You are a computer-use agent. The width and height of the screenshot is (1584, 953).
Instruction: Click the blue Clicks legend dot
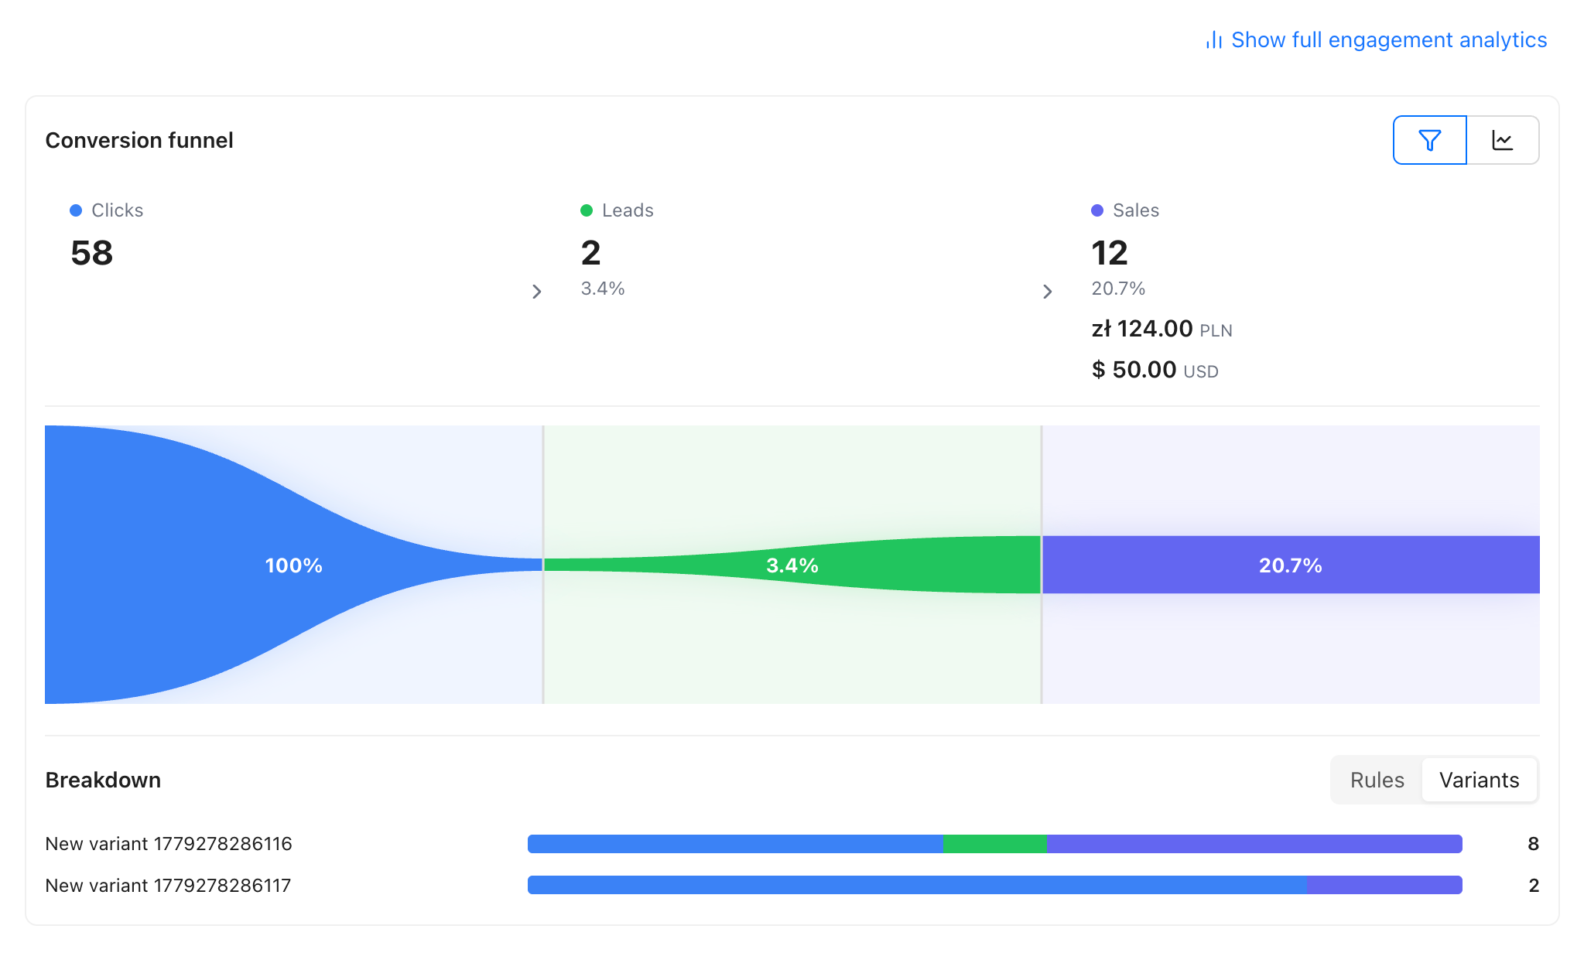(x=76, y=210)
